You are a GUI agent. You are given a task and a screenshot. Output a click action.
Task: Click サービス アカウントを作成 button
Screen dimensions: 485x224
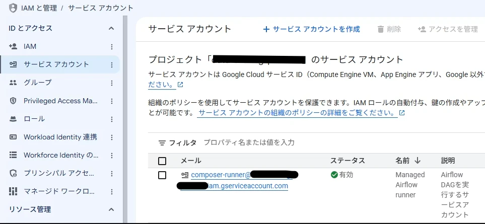(311, 29)
